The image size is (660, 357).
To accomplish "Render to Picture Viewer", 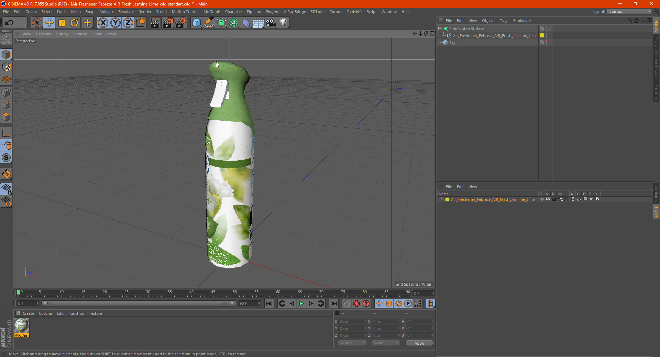I will click(168, 23).
